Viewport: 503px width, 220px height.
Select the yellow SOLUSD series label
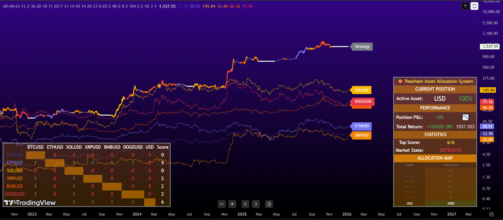[x=361, y=90]
